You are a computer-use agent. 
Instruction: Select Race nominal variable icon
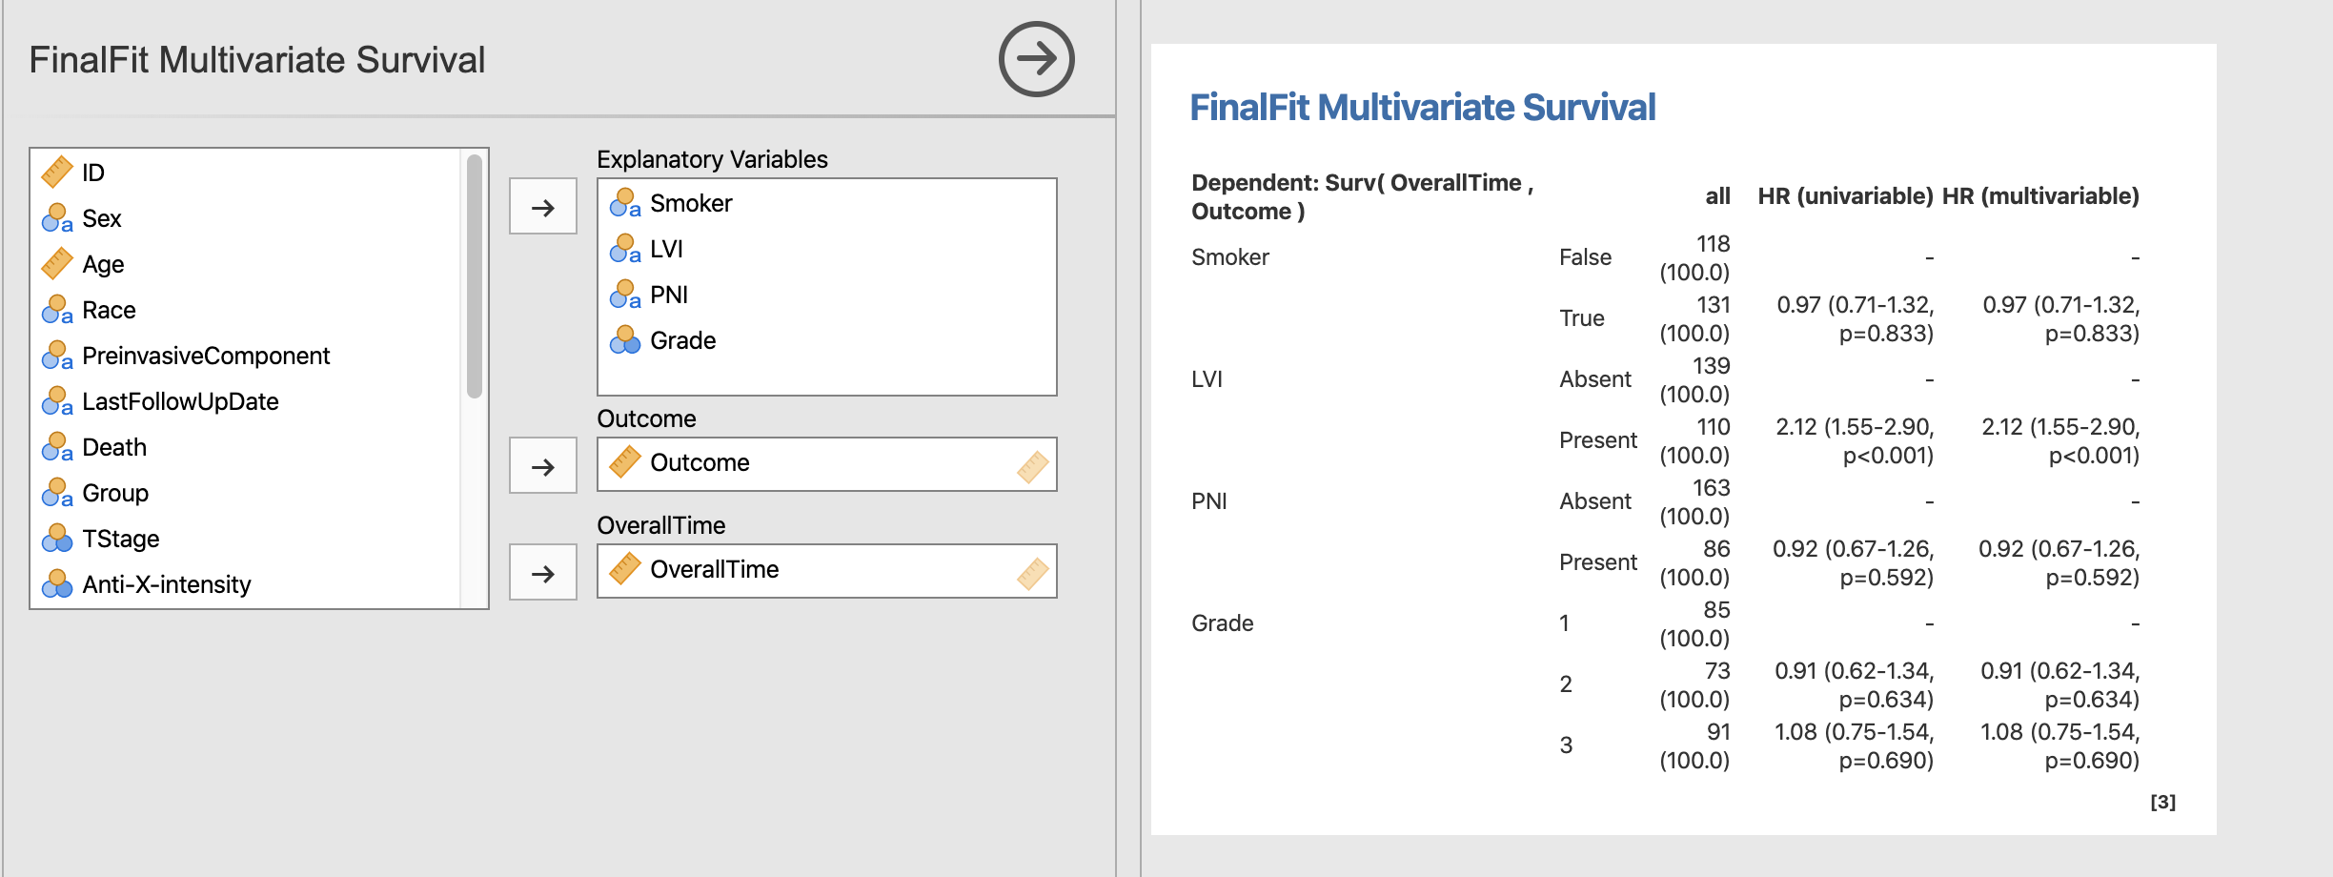57,309
